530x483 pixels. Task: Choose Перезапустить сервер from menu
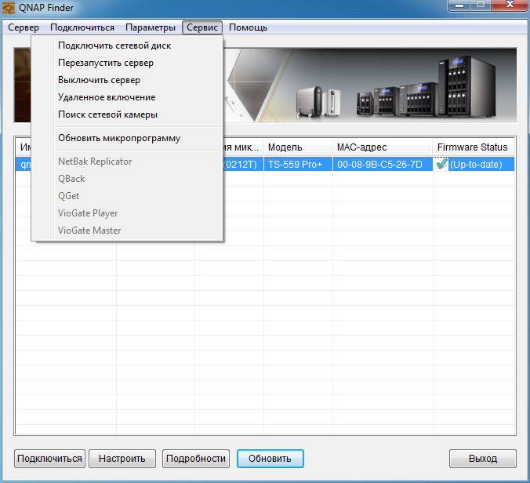127,63
